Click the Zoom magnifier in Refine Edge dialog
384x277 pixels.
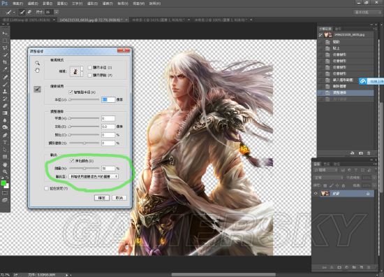click(x=37, y=63)
